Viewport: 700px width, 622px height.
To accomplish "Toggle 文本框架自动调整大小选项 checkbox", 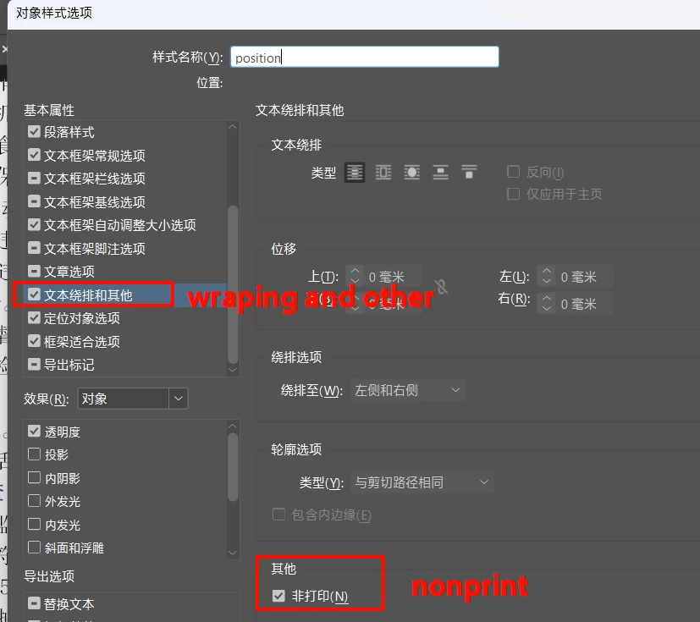I will 34,224.
